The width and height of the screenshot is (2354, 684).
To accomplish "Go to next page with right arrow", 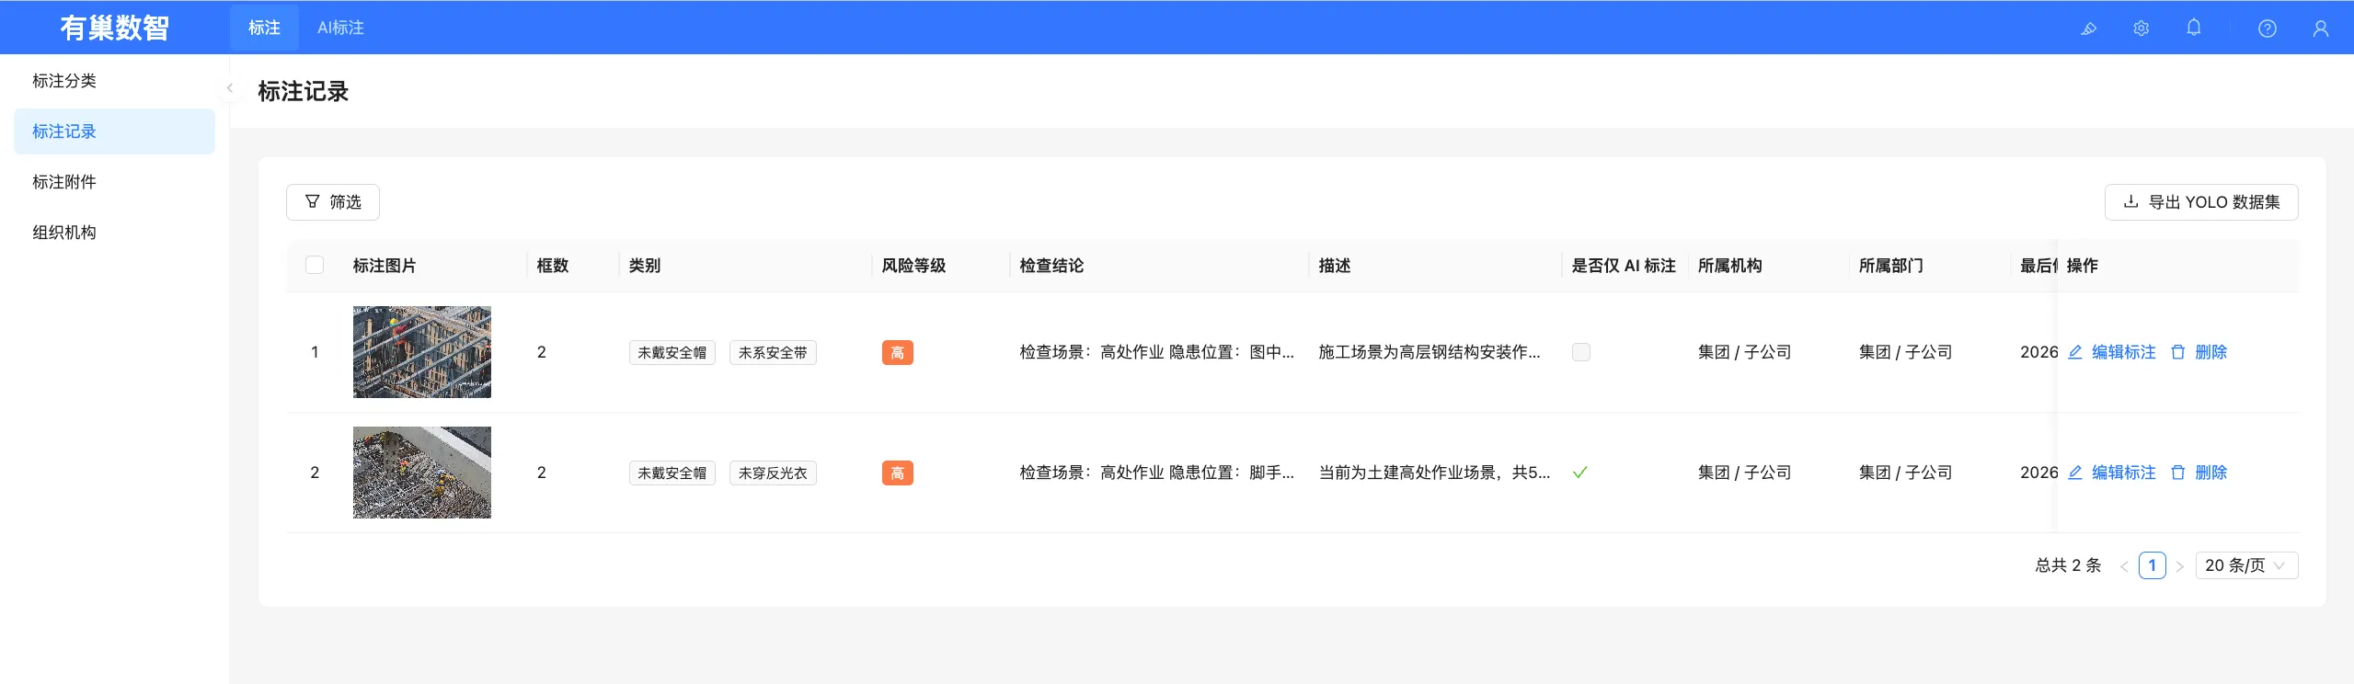I will [2179, 566].
